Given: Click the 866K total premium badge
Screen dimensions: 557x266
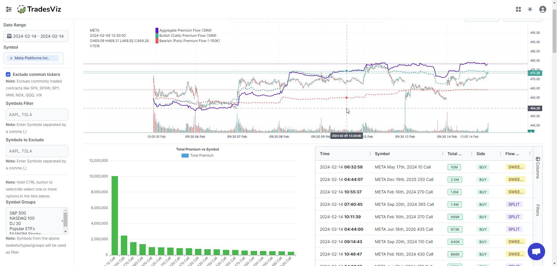Looking at the screenshot, I should [455, 254].
